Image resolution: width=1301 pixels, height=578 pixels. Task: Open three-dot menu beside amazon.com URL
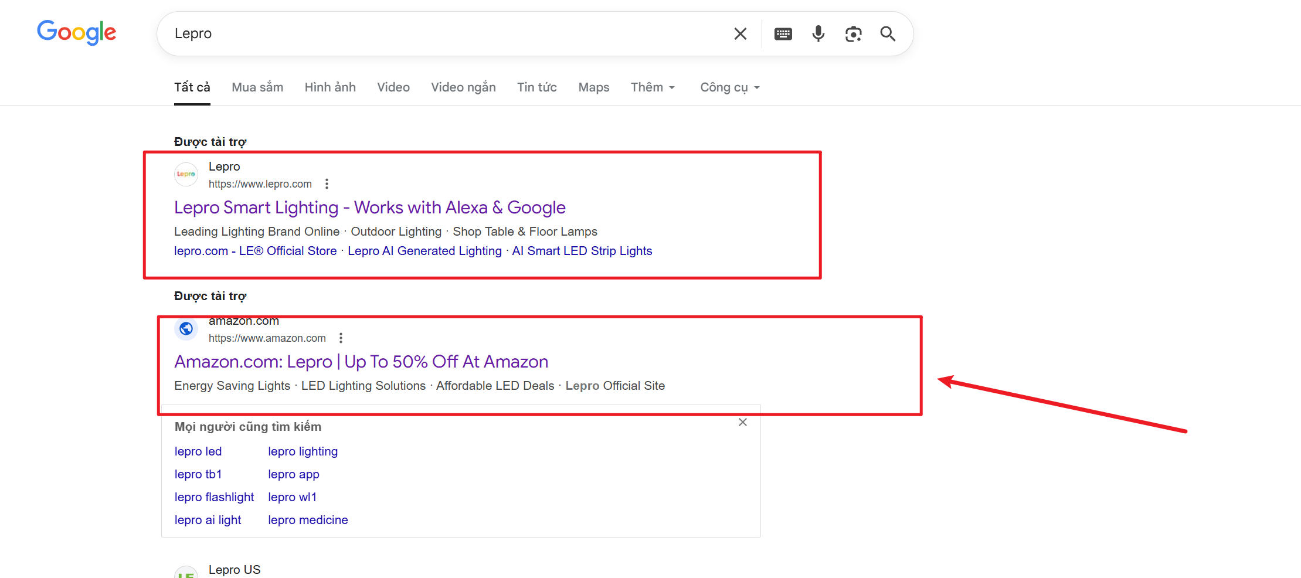point(341,338)
